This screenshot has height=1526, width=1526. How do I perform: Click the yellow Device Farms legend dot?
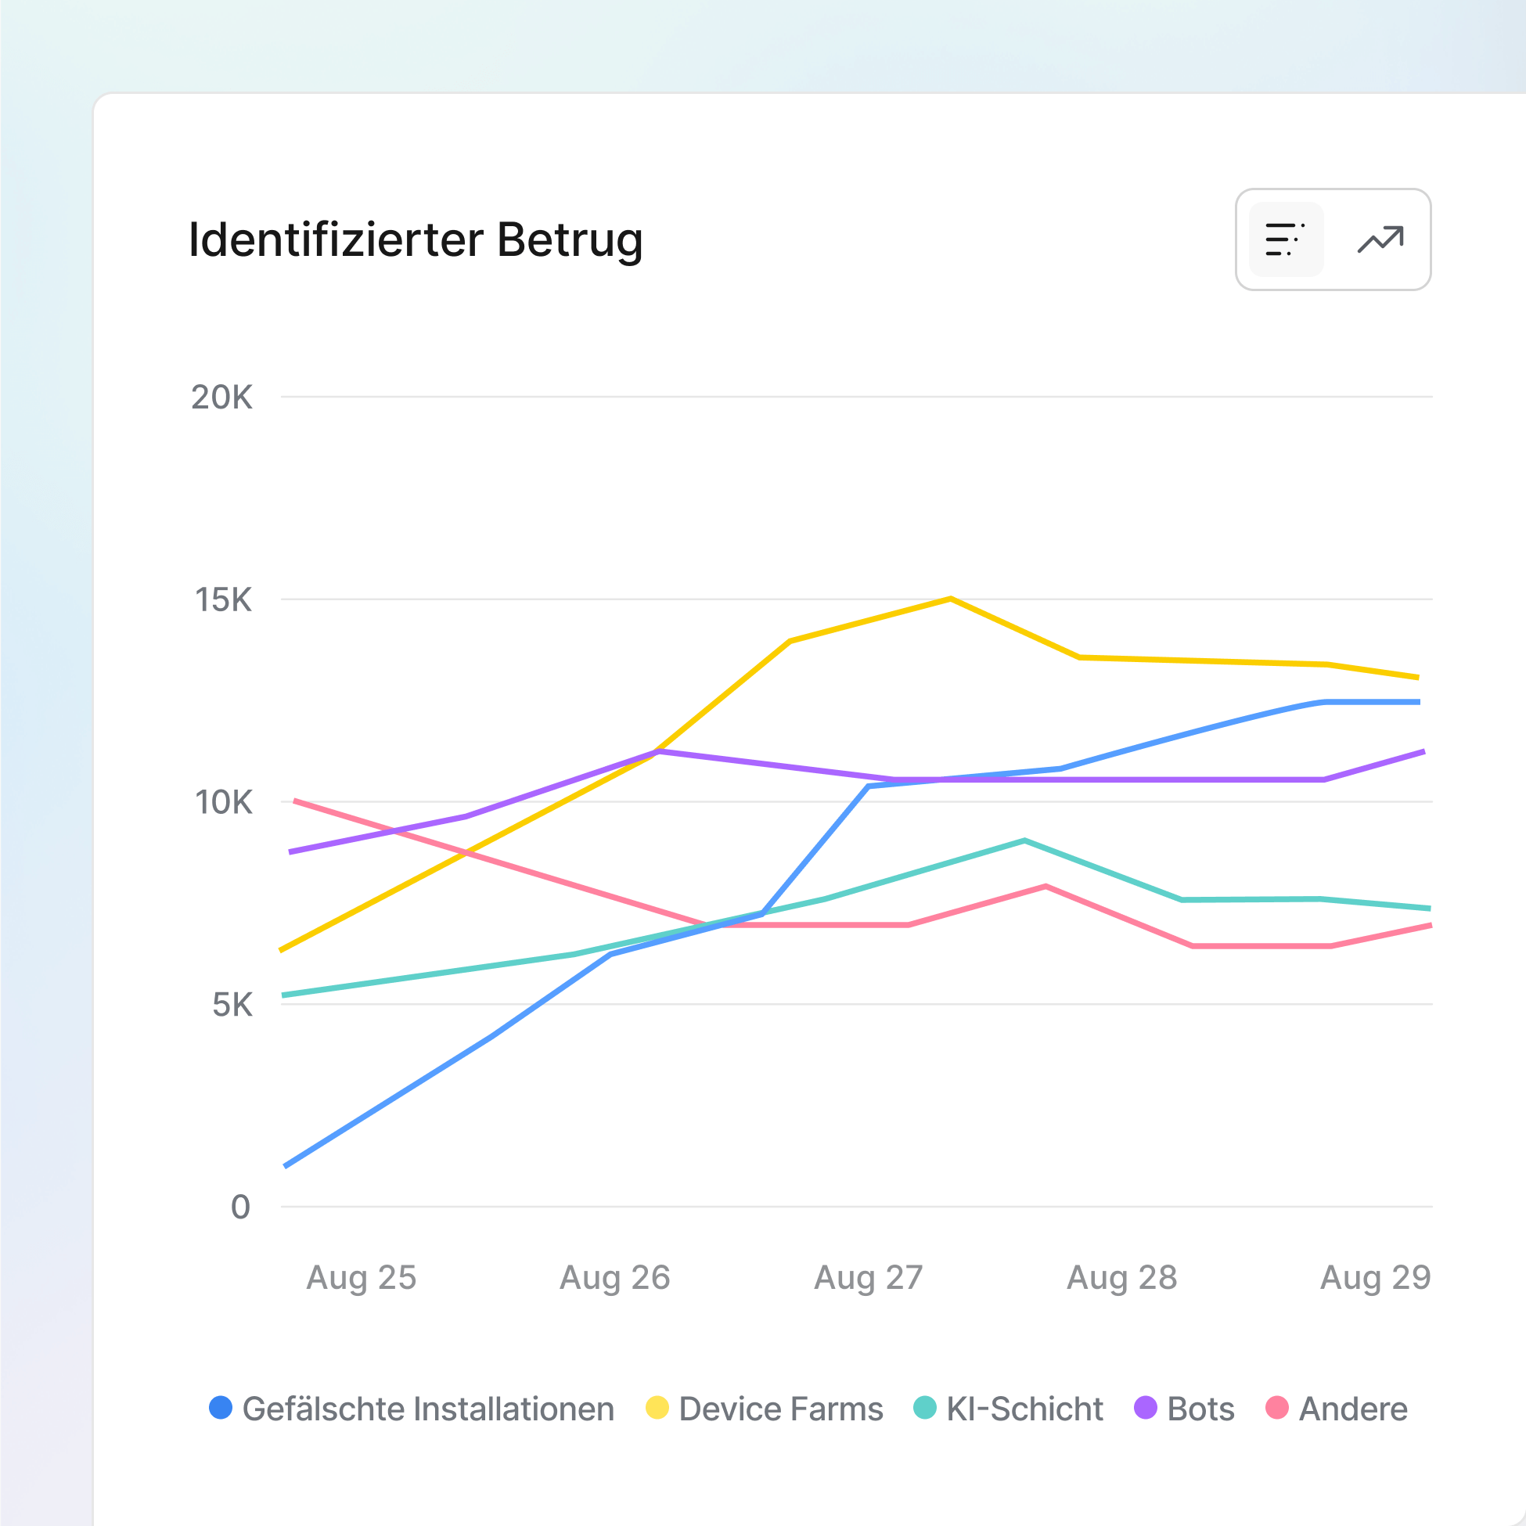[657, 1408]
